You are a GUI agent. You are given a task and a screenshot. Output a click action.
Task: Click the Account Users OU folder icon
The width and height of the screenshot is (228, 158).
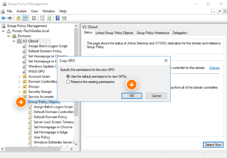point(25,76)
